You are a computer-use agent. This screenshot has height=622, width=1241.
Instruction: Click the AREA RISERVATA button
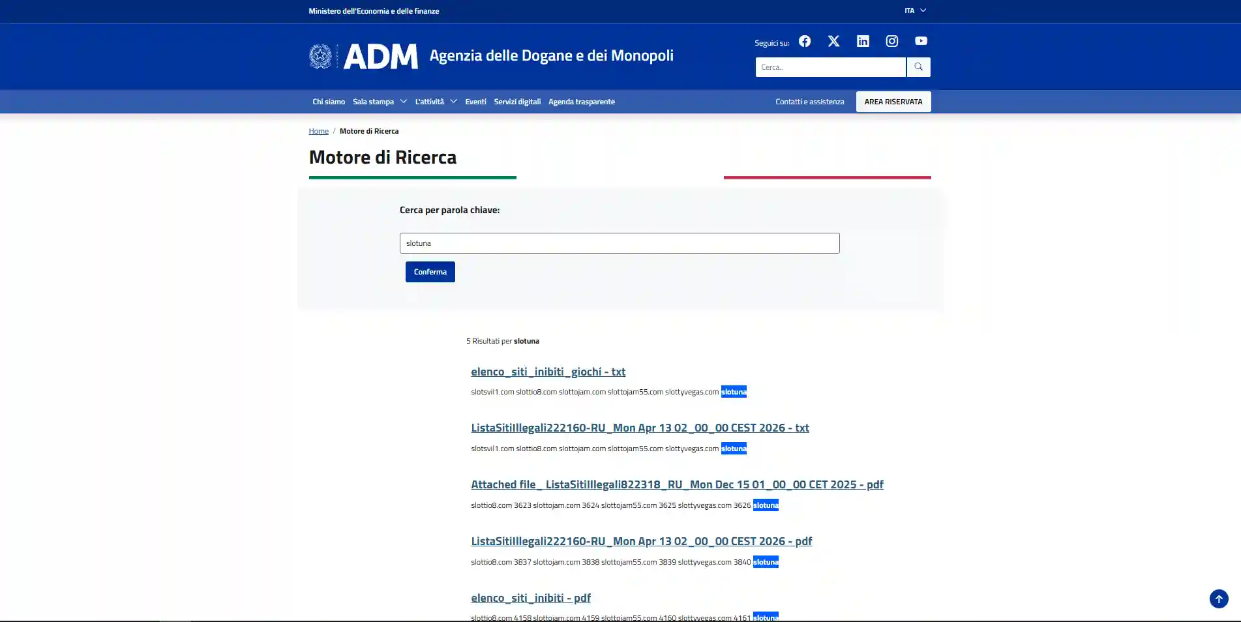click(893, 102)
